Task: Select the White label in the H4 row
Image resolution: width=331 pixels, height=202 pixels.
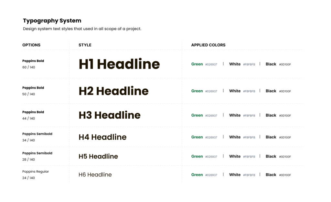Action: click(235, 137)
